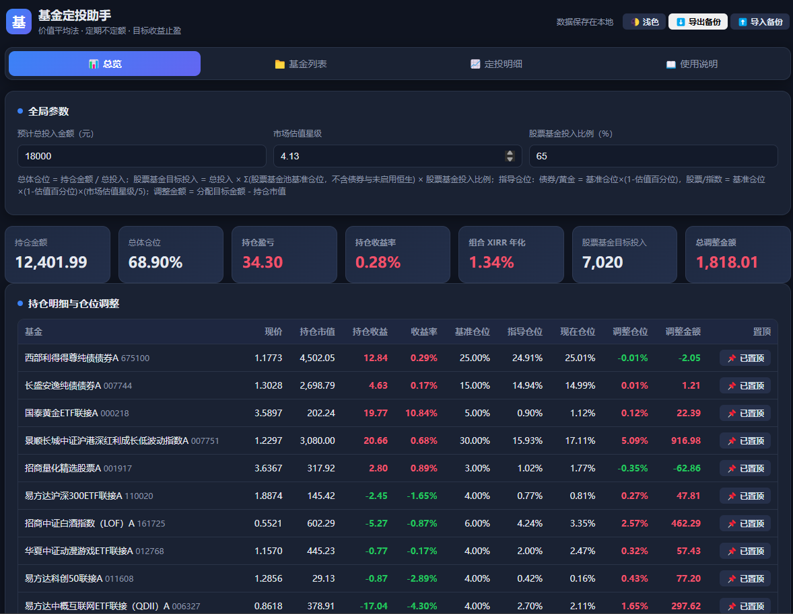
Task: Click the 指导仓位 column header
Action: [x=525, y=332]
